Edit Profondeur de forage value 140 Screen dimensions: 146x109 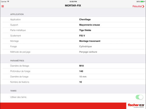81,71
